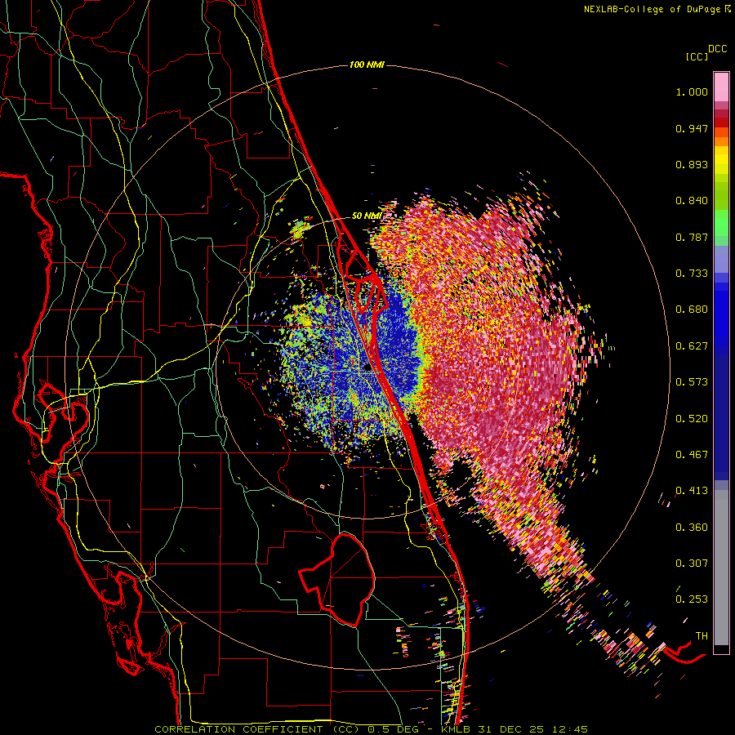Click the 0.733 color scale label

[x=692, y=274]
